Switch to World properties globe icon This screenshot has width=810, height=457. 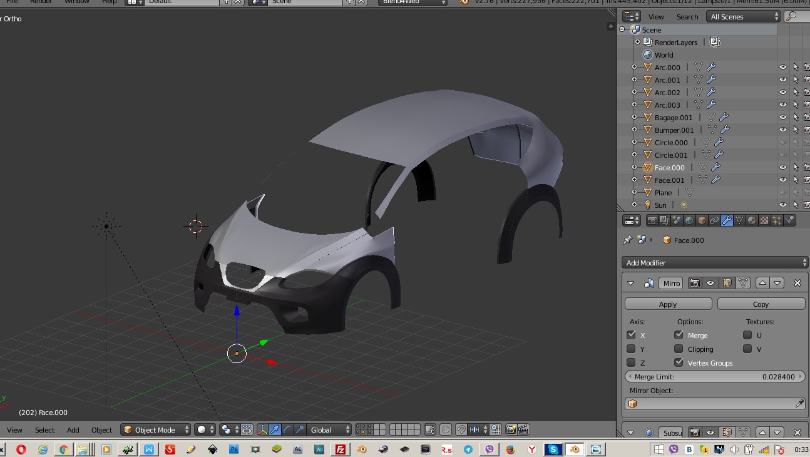pyautogui.click(x=689, y=220)
